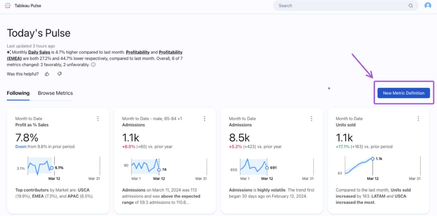Open the Daily Sales metric link
This screenshot has width=437, height=216.
click(x=39, y=52)
